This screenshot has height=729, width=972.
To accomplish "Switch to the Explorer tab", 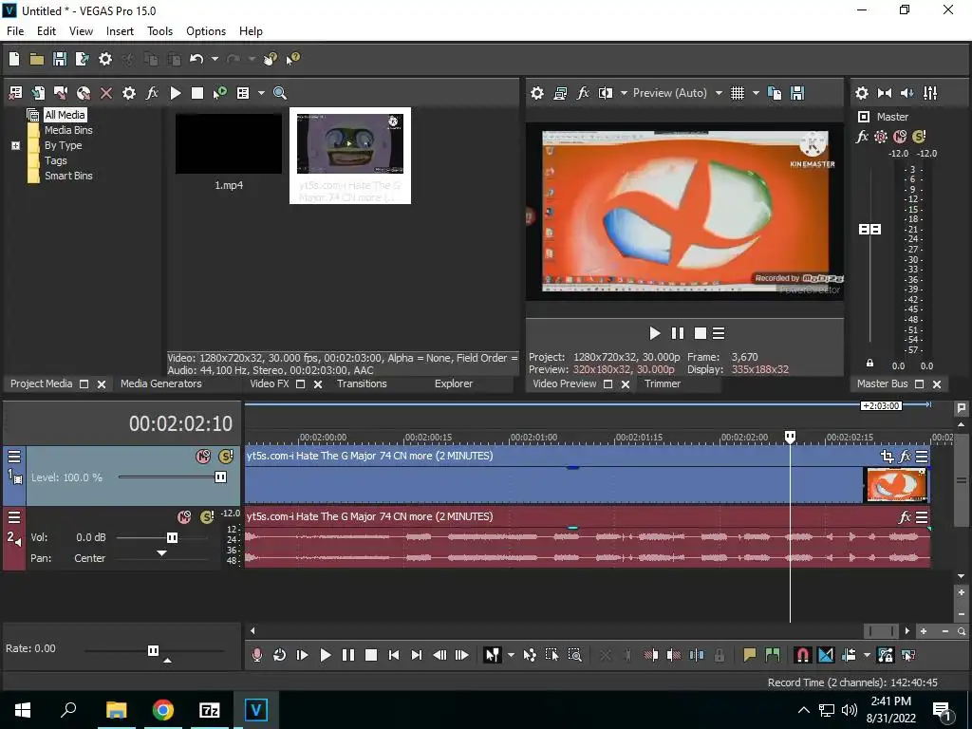I will click(x=453, y=383).
